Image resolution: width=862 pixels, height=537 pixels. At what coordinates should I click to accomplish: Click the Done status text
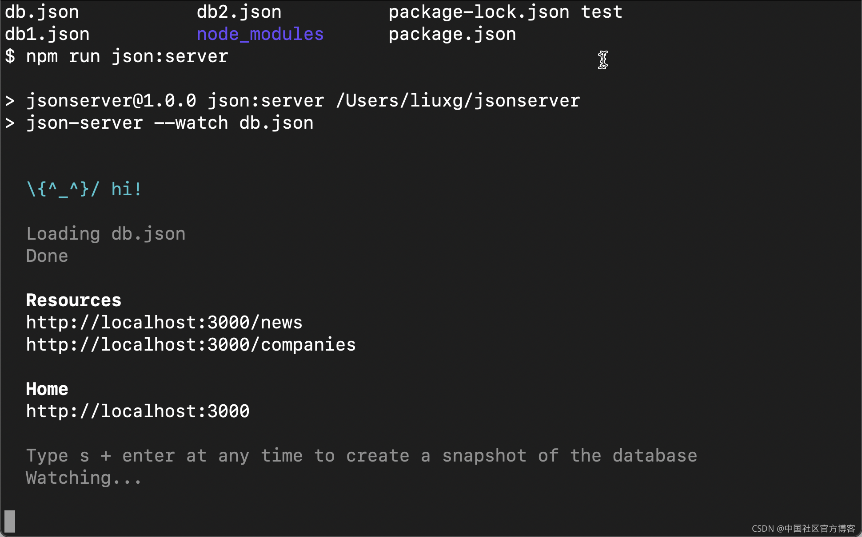[x=47, y=256]
